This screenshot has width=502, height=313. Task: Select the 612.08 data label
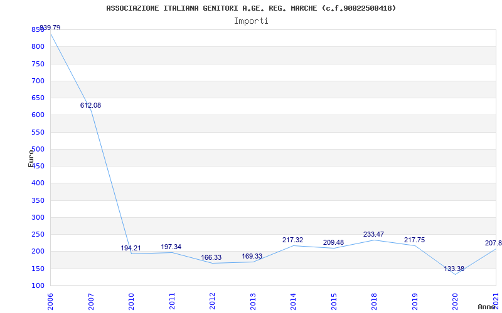(x=90, y=105)
